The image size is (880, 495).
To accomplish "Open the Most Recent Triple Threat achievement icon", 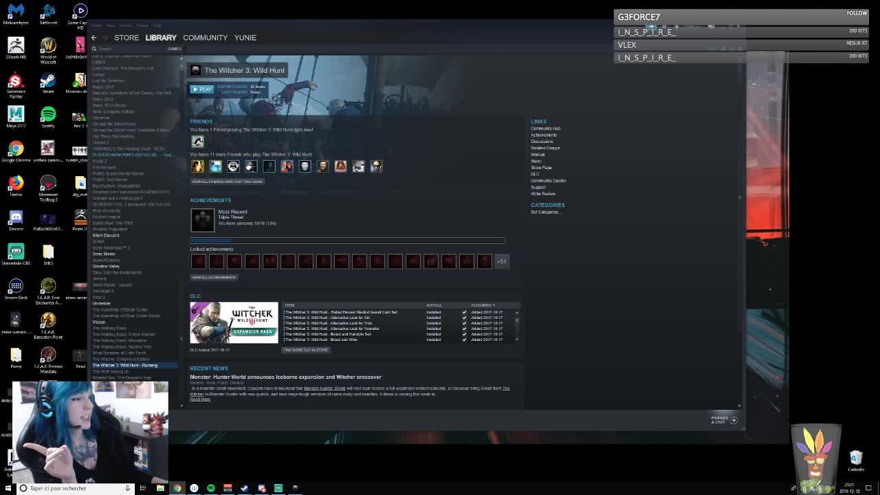I will (203, 220).
